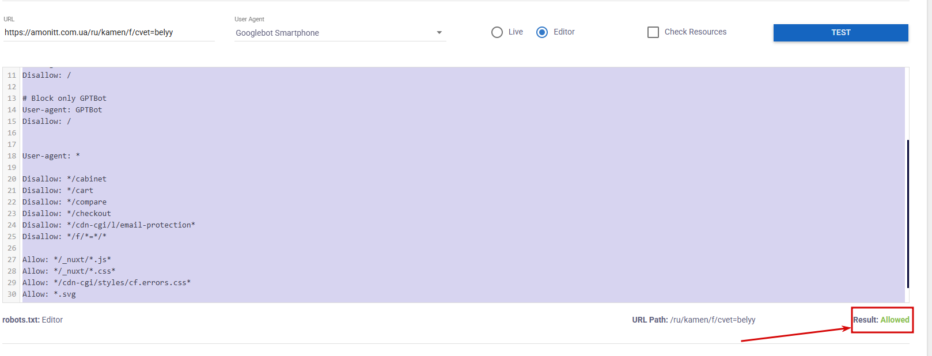Click the URL input field
This screenshot has width=932, height=356.
(x=109, y=32)
